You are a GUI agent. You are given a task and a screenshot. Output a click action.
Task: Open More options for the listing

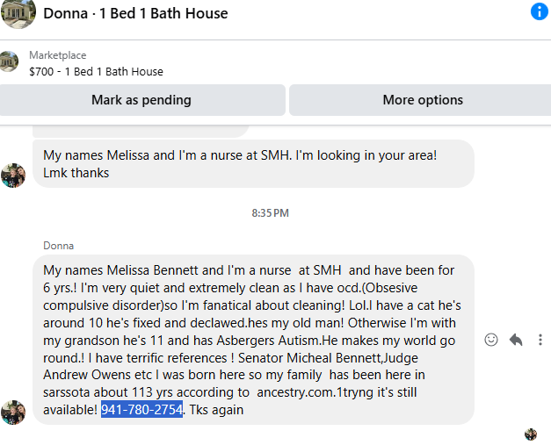point(422,100)
